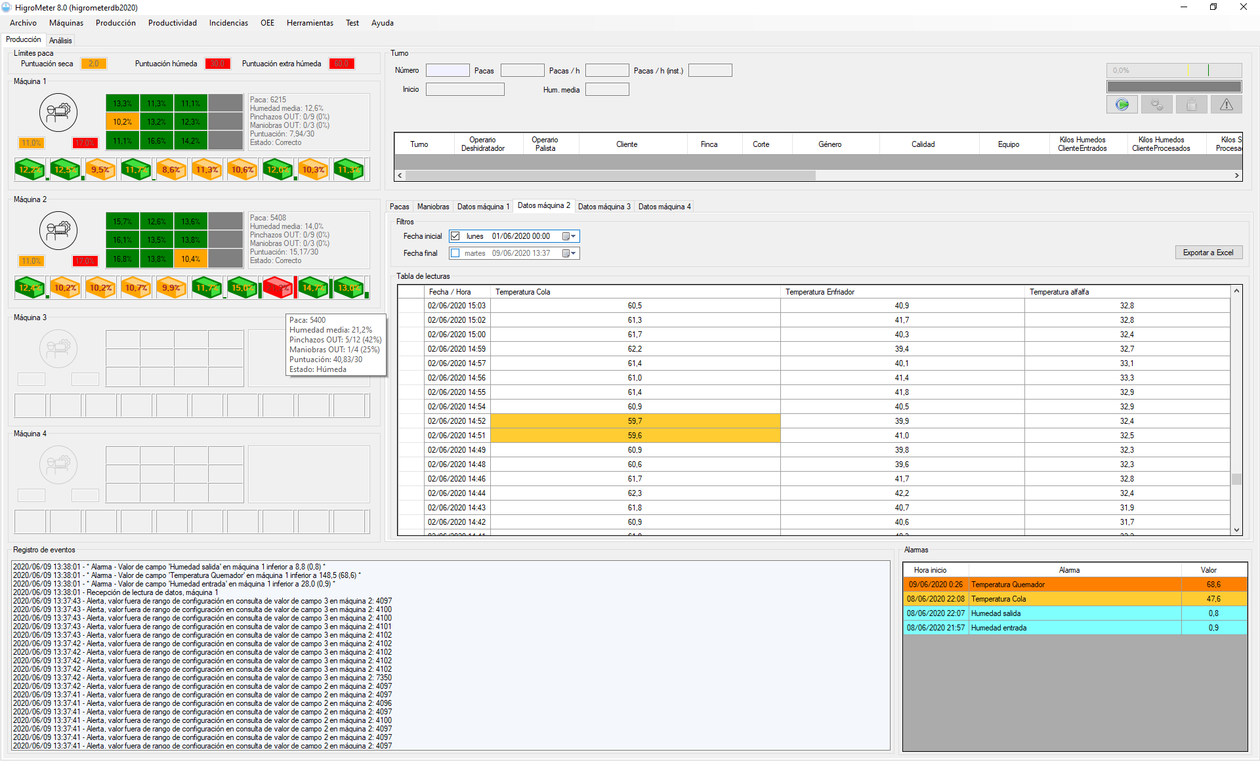The width and height of the screenshot is (1260, 761).
Task: Click the HigroMeter app icon in title bar
Action: pyautogui.click(x=7, y=7)
